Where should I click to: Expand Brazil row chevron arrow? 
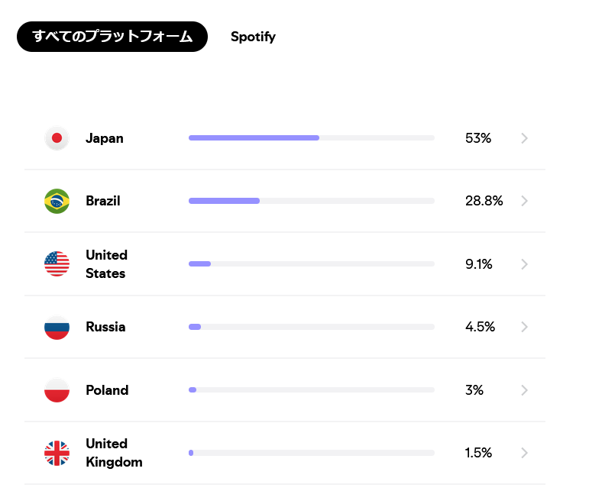(x=524, y=201)
